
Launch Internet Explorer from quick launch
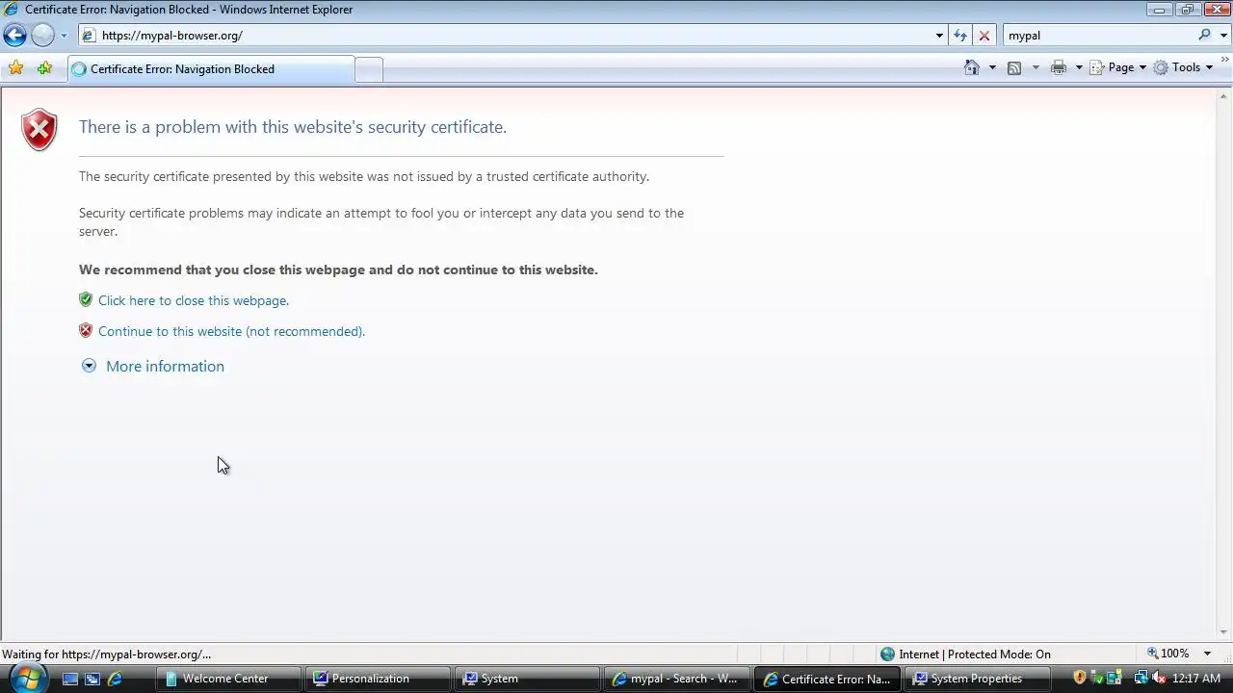pyautogui.click(x=115, y=679)
